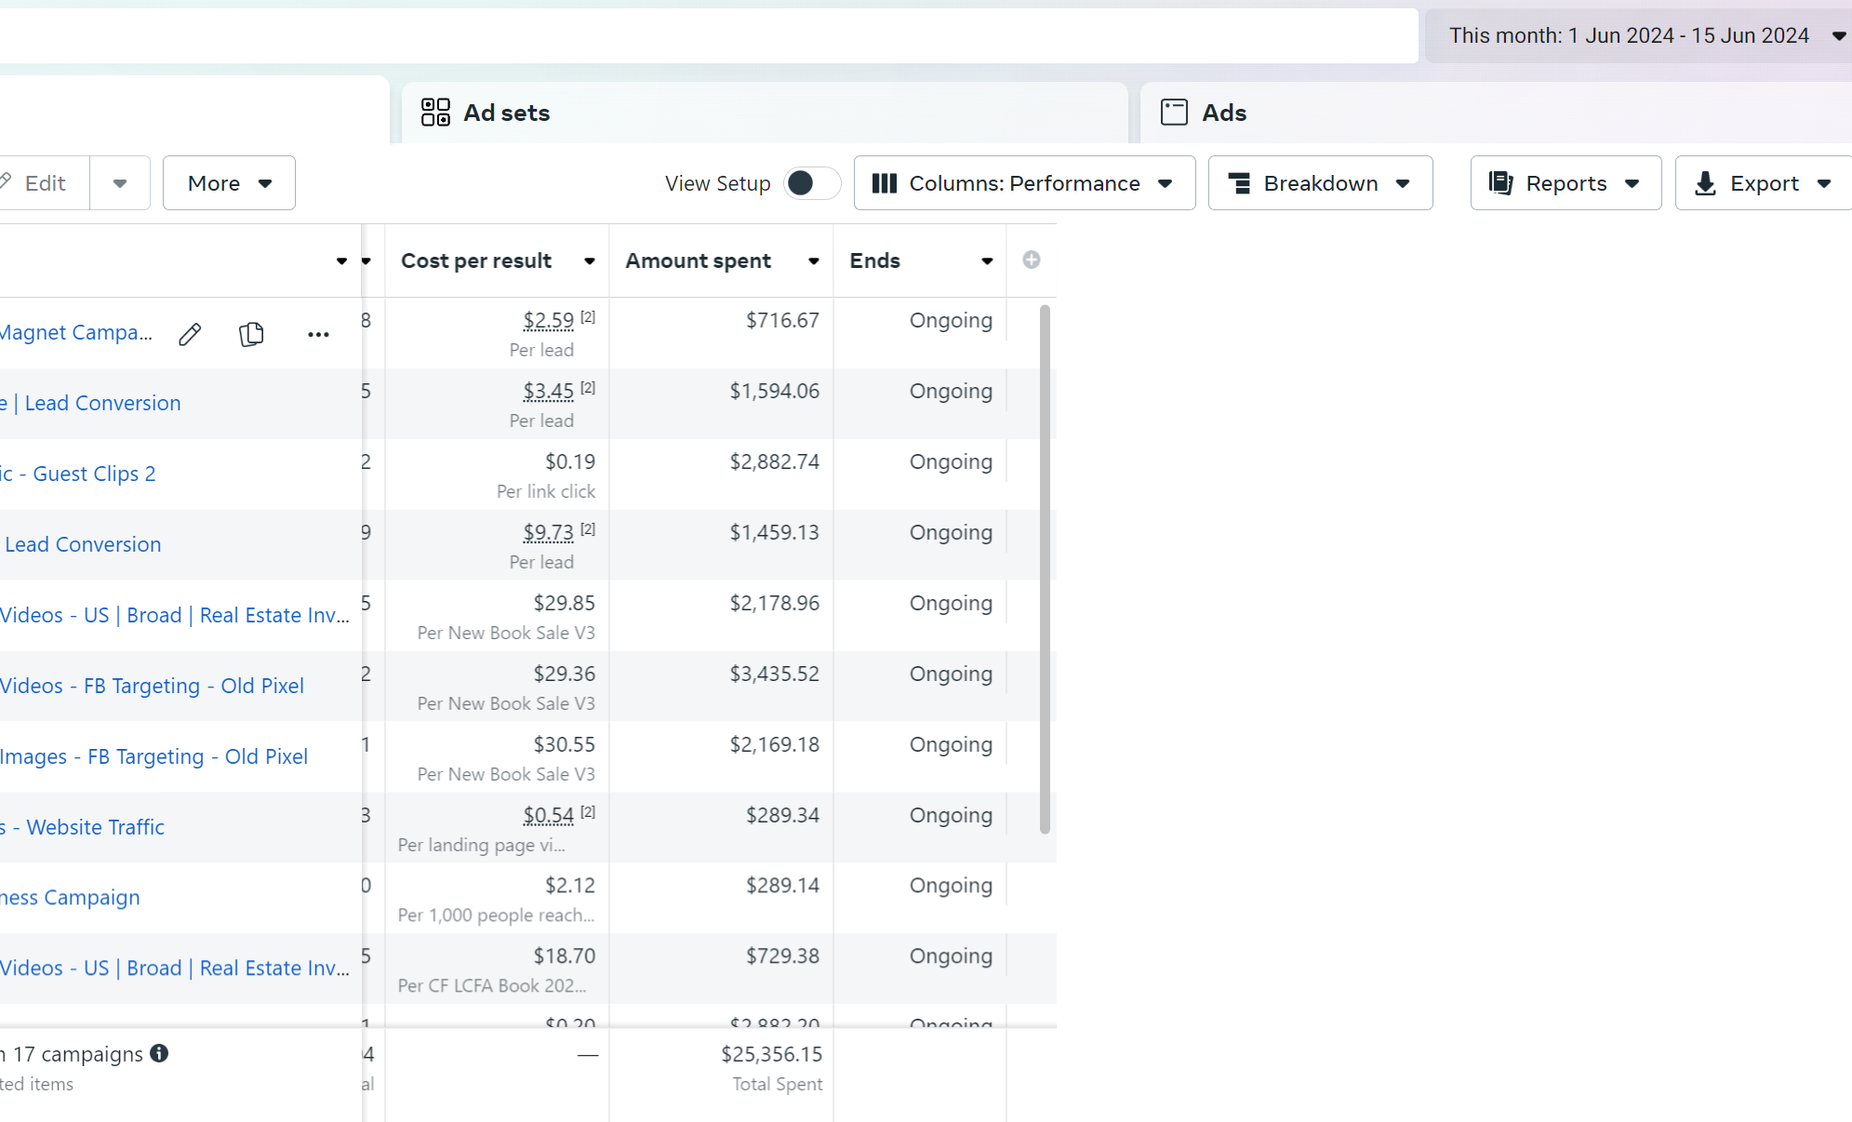Toggle the View Setup switch

click(811, 183)
